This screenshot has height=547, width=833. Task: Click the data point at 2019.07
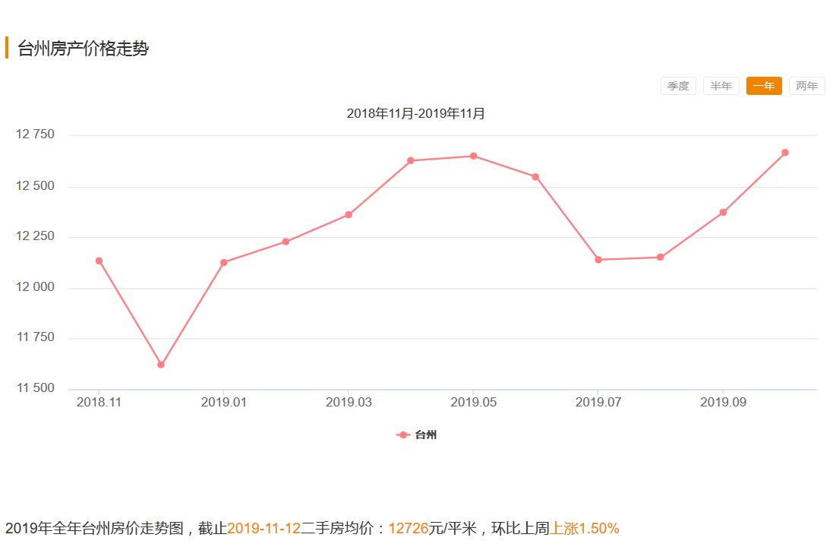(x=598, y=260)
